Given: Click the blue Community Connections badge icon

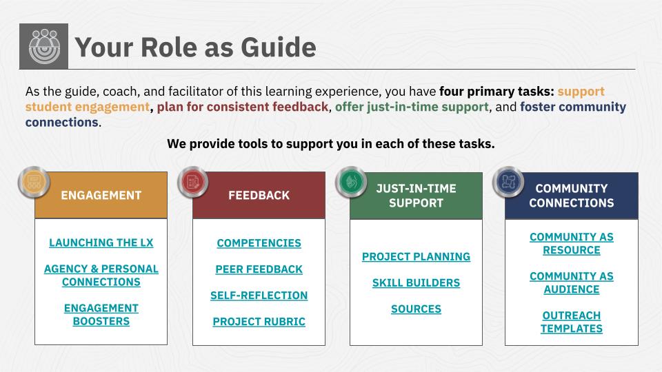Looking at the screenshot, I should coord(508,182).
